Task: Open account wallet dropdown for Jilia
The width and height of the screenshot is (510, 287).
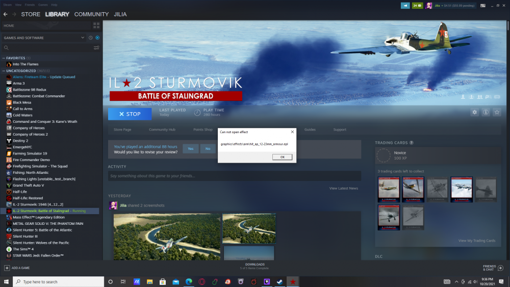Action: point(455,6)
